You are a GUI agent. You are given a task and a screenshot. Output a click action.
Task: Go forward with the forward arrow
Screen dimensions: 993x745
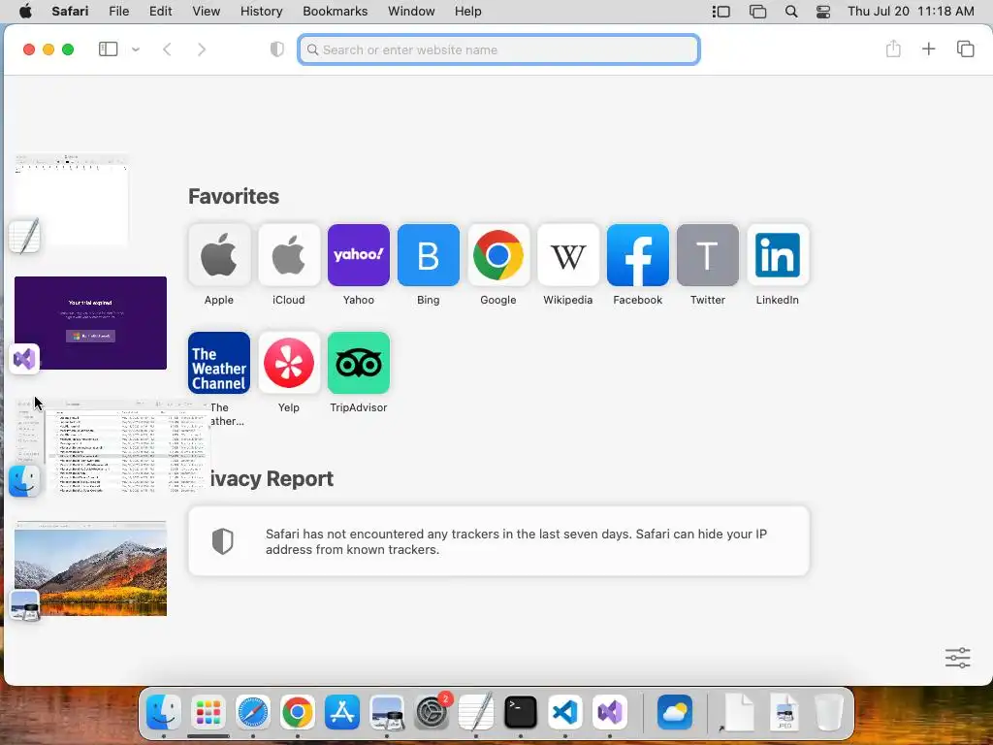coord(202,49)
